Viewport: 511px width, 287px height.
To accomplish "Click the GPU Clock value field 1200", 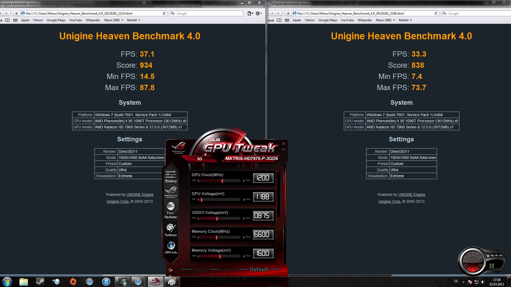I will pos(263,178).
